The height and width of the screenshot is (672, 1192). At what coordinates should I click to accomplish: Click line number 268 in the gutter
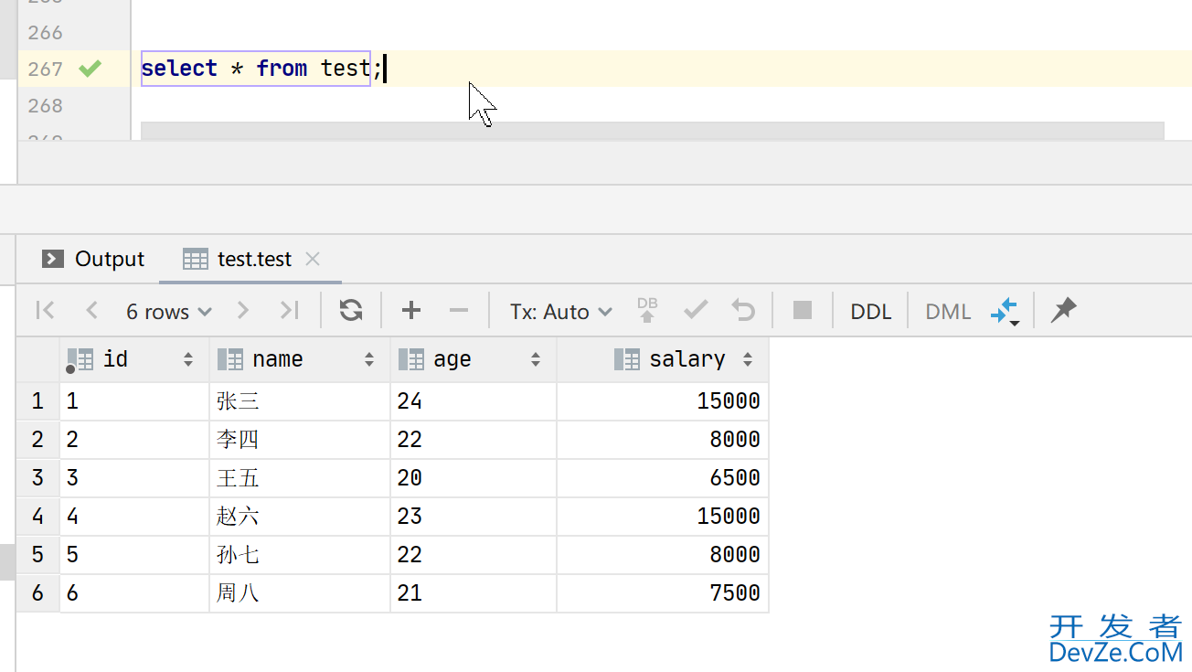45,105
